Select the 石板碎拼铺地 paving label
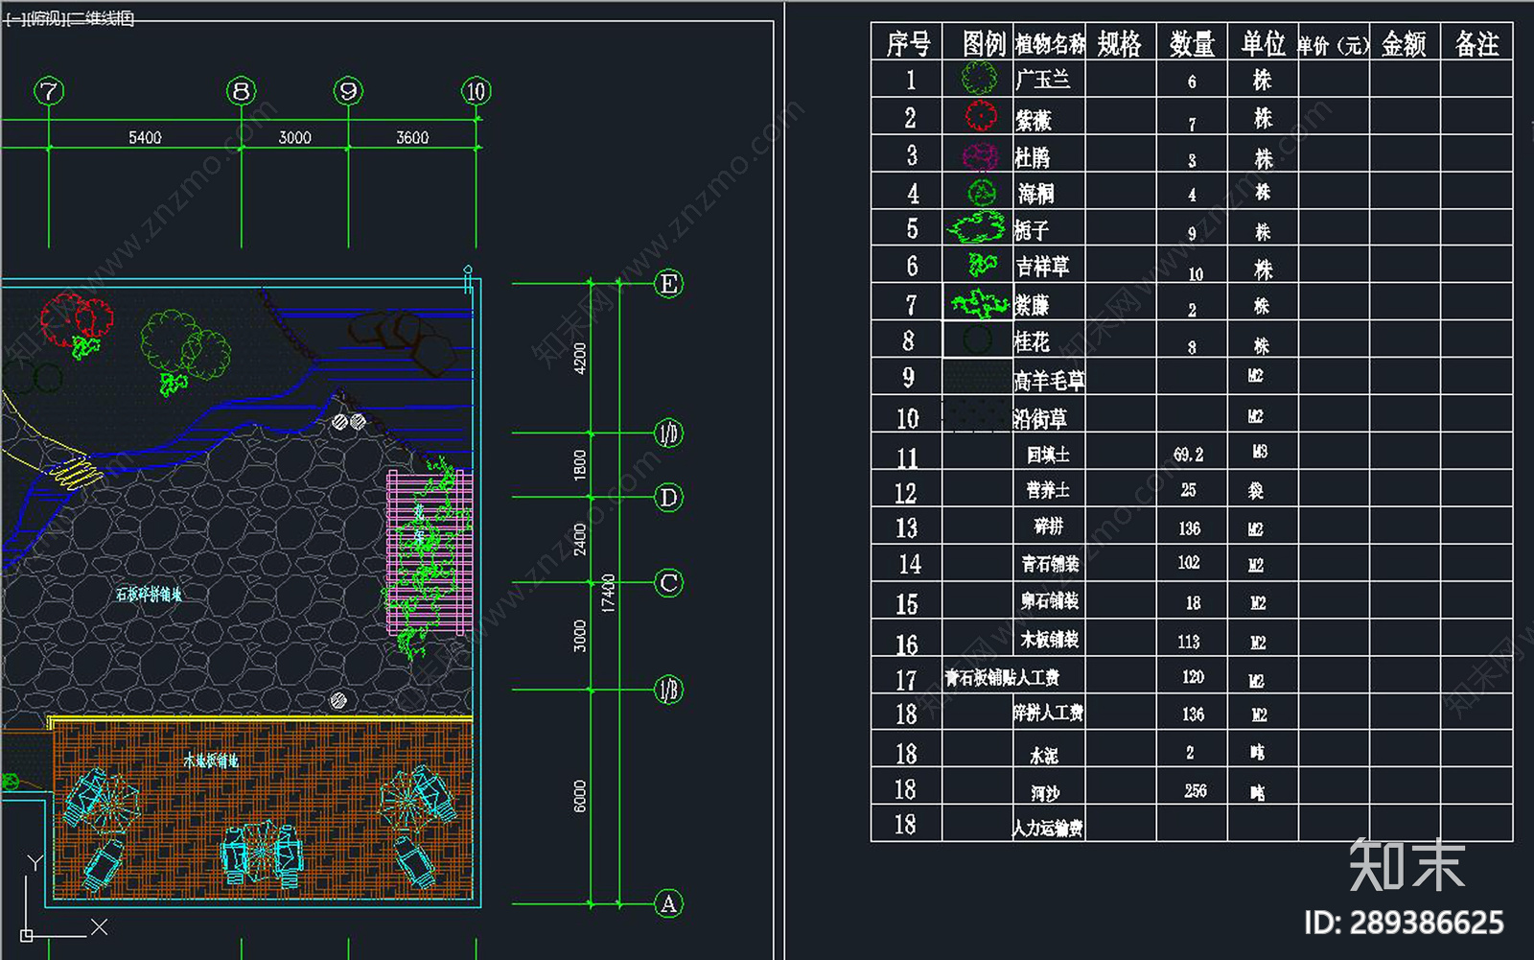The image size is (1534, 960). [x=149, y=595]
